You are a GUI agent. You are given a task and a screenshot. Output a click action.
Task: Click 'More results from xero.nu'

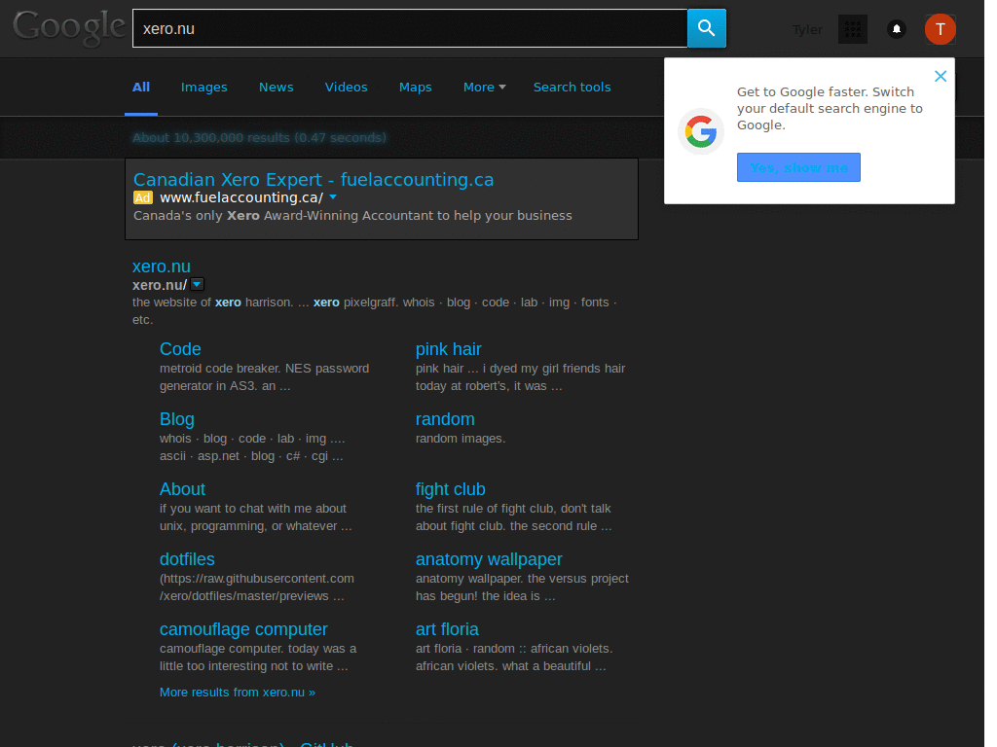(237, 692)
